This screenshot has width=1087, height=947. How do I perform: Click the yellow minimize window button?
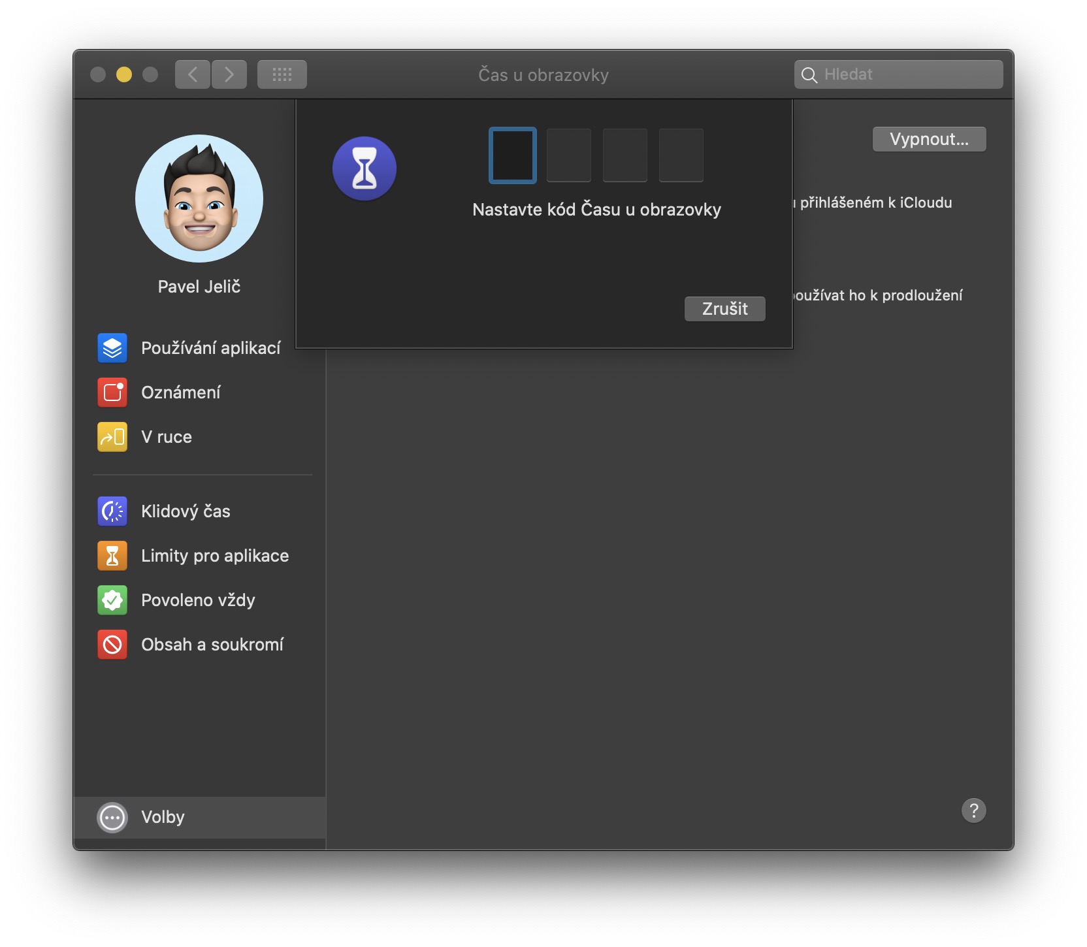pyautogui.click(x=124, y=74)
